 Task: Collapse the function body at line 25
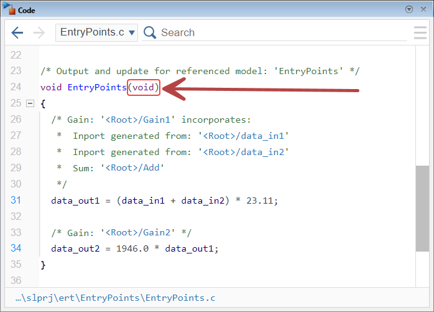pyautogui.click(x=30, y=103)
